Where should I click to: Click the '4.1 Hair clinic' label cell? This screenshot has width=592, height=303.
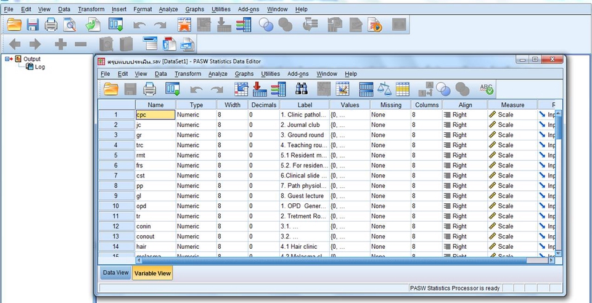305,246
